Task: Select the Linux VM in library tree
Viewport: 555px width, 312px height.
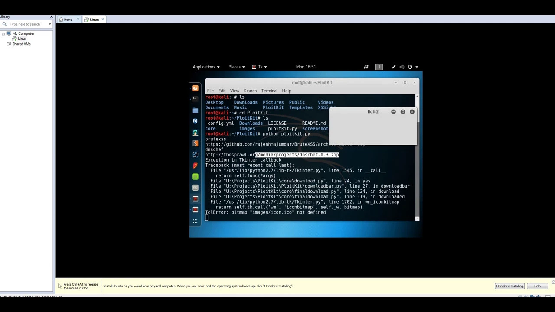Action: tap(22, 39)
